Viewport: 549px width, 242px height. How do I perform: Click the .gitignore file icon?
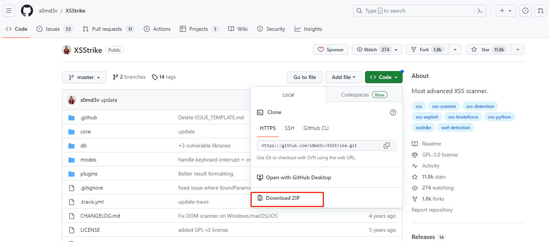click(x=71, y=188)
